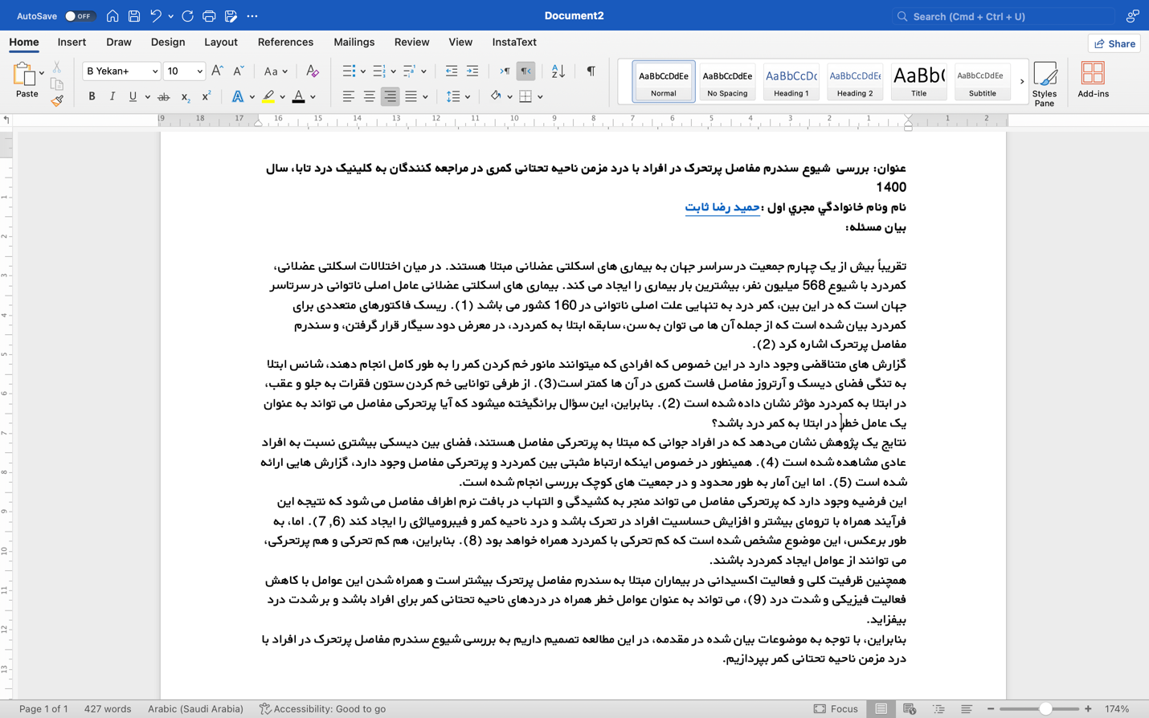Activate the Format Painter brush
The height and width of the screenshot is (718, 1149).
point(56,100)
